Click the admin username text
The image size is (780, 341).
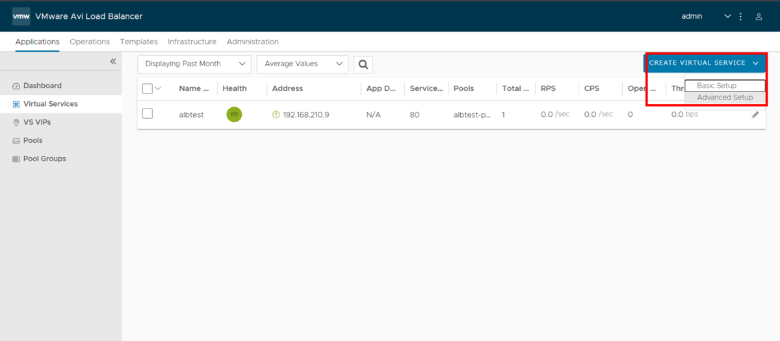pyautogui.click(x=692, y=16)
